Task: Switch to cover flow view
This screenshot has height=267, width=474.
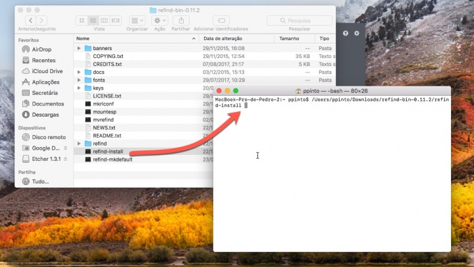Action: tap(116, 20)
